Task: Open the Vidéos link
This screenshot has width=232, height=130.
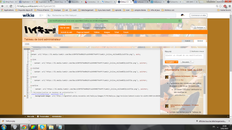Action: [x=96, y=32]
